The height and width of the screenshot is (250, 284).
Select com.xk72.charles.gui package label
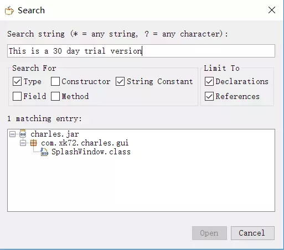85,143
